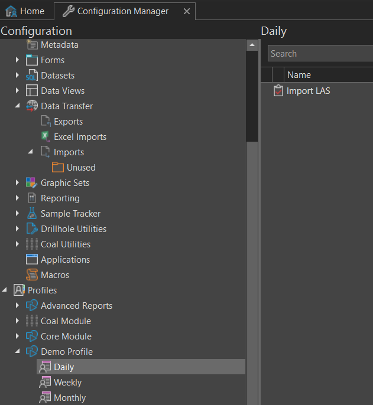Click the Datasets SQL icon

coord(32,76)
